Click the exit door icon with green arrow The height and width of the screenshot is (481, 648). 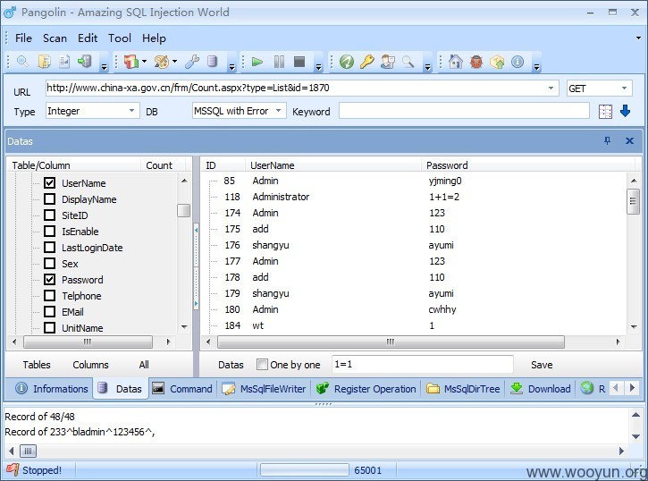pyautogui.click(x=85, y=62)
